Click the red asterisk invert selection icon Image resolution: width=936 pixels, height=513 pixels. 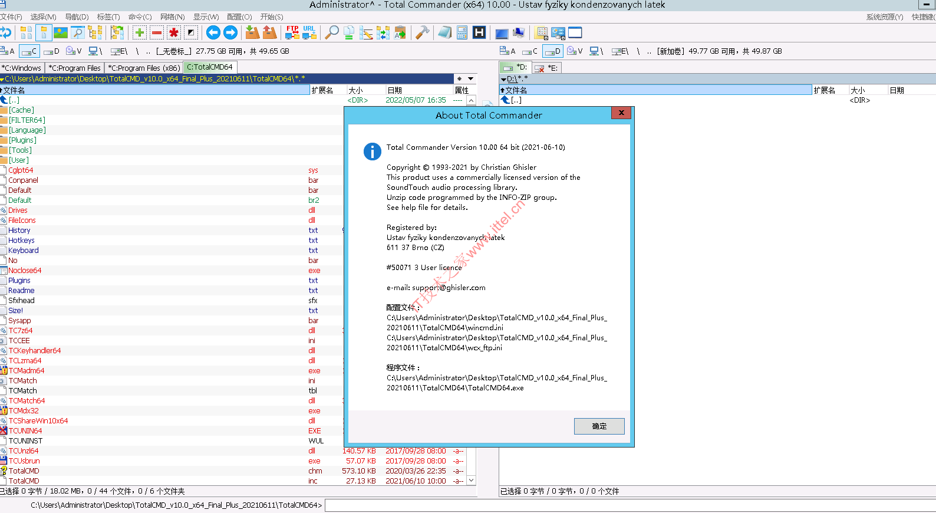click(174, 32)
